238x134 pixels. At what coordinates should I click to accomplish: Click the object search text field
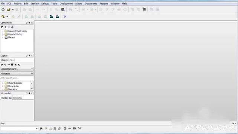pos(17,78)
